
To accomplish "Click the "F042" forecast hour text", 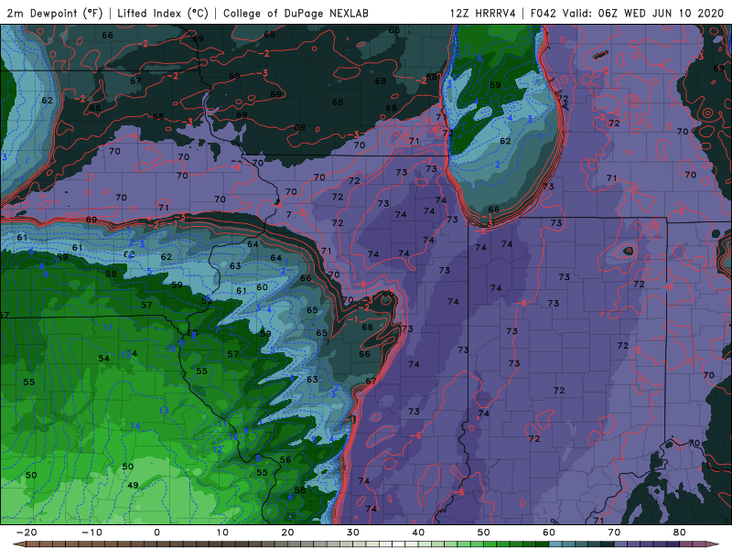I will (544, 13).
